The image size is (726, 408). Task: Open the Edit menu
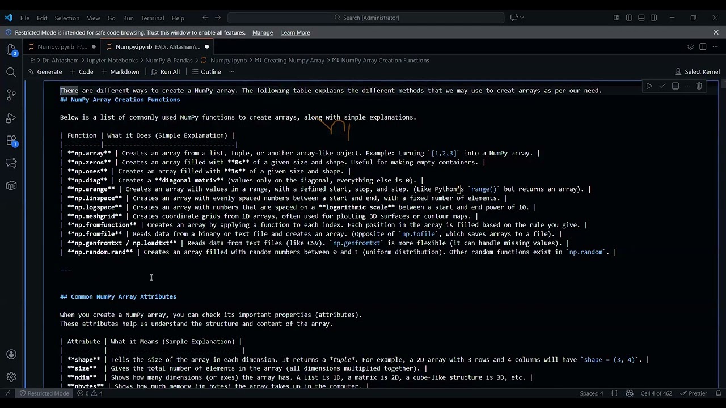click(42, 18)
